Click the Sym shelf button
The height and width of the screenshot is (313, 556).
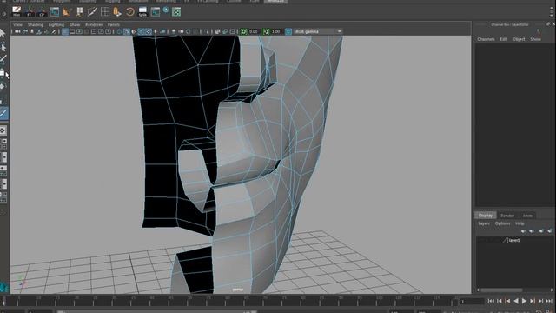click(142, 11)
